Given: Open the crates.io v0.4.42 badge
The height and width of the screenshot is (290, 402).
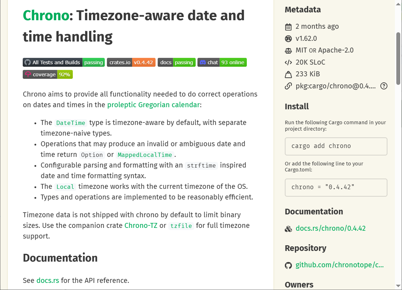Looking at the screenshot, I should (131, 62).
